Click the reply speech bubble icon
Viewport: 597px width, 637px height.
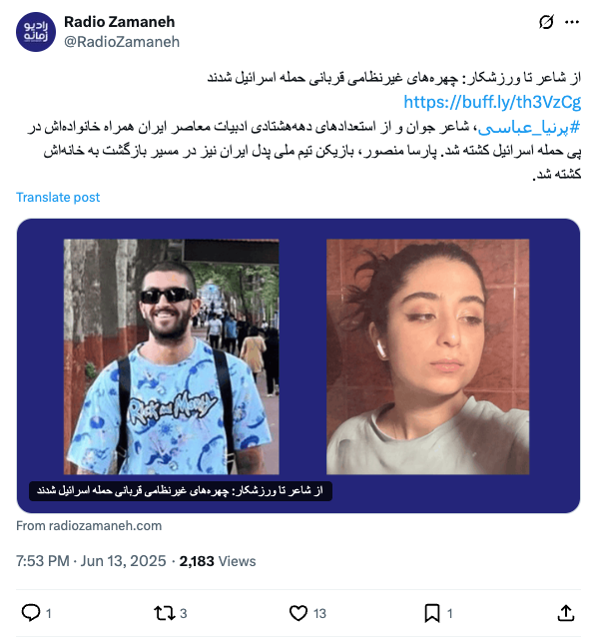31,613
